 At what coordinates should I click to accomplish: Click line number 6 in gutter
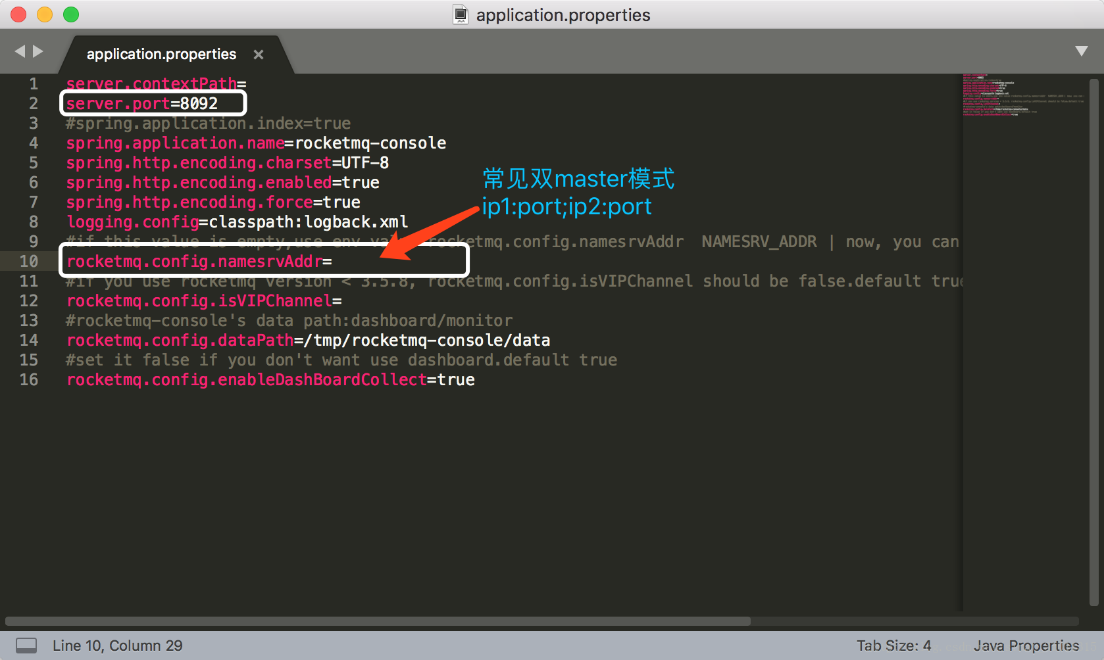coord(34,183)
